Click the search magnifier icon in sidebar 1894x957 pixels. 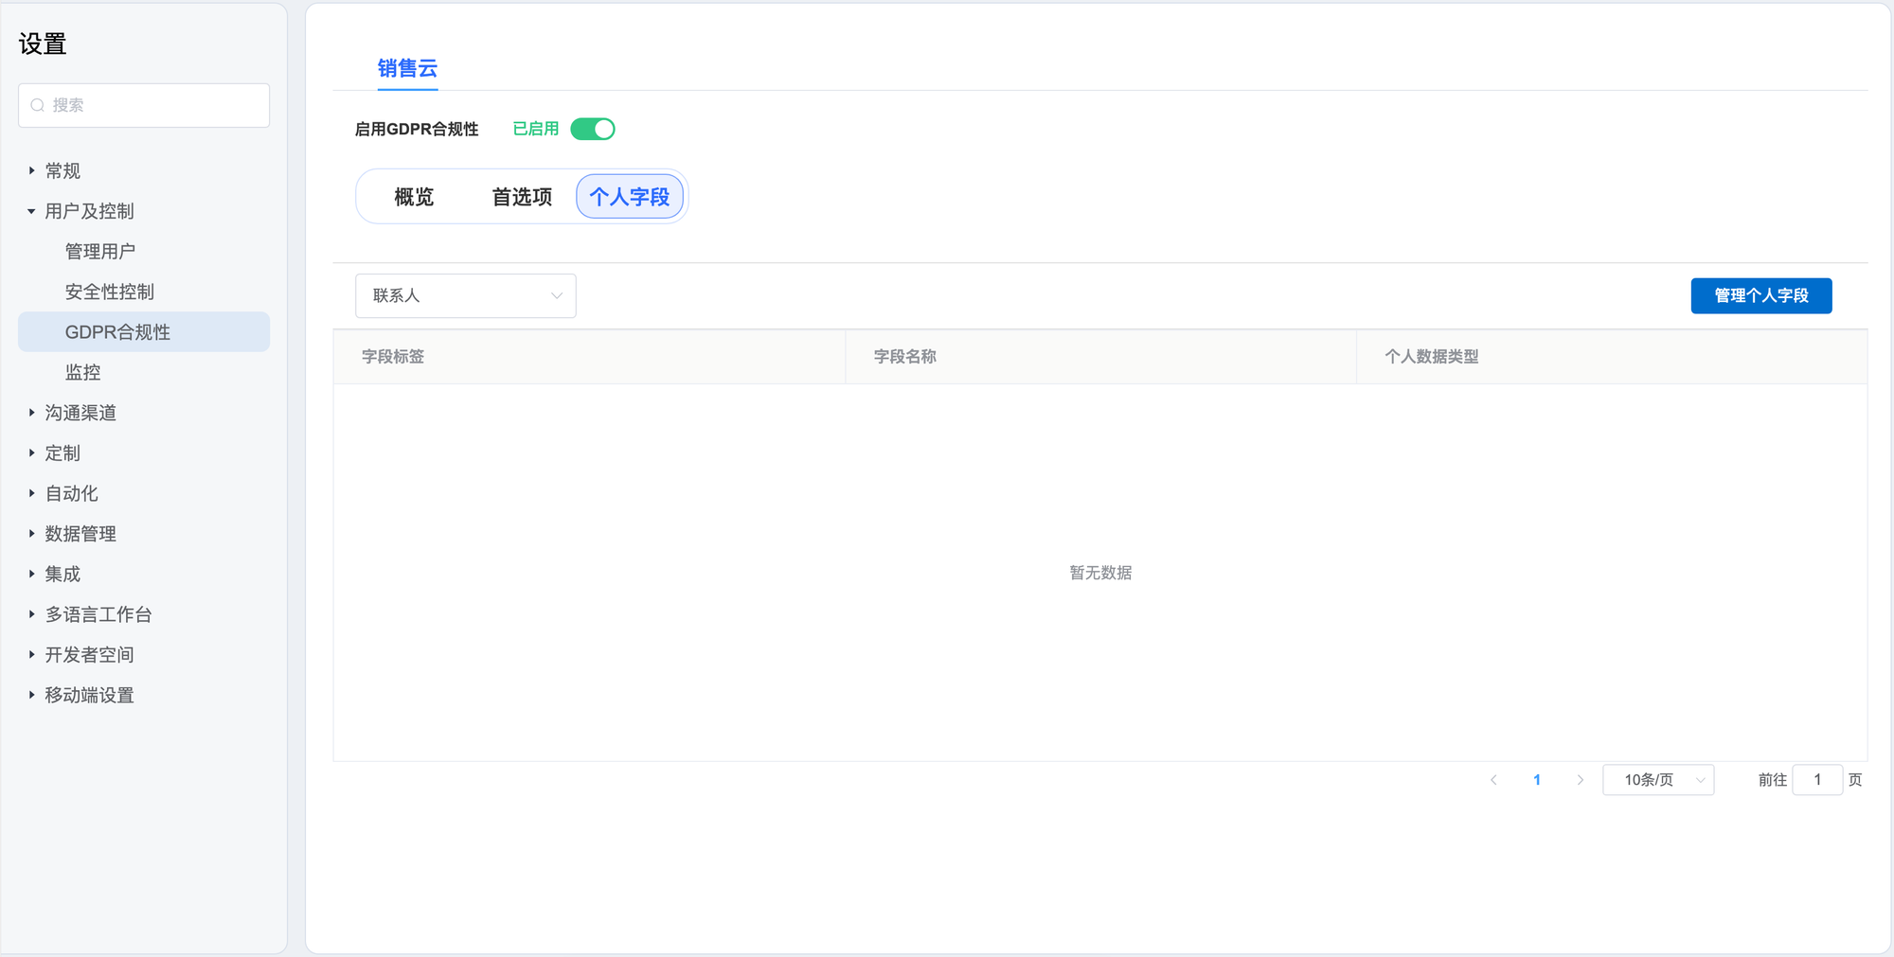[38, 105]
